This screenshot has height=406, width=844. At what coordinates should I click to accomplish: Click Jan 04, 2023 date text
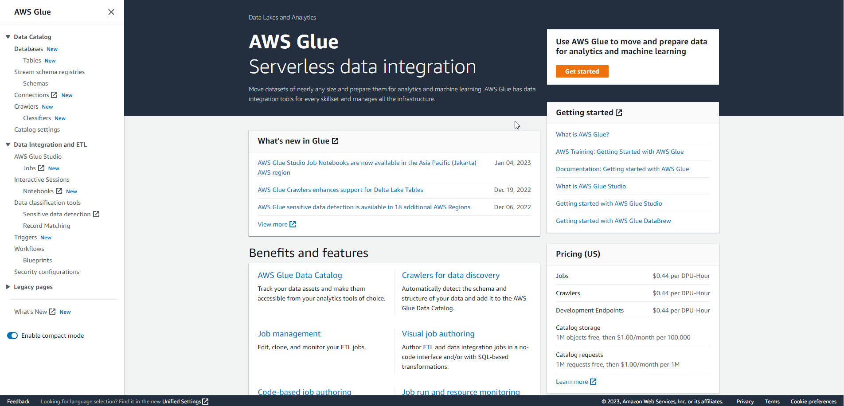click(x=513, y=163)
